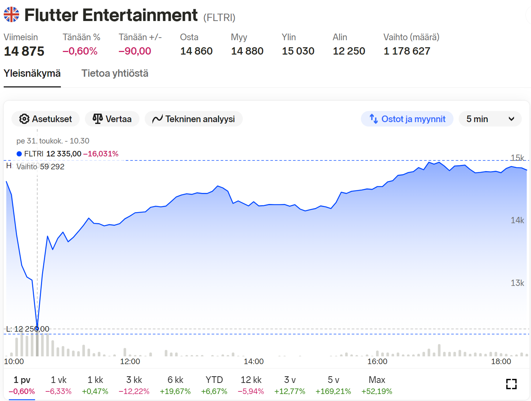Open the chart in fullscreen mode
Viewport: 531px width, 401px height.
pos(511,384)
